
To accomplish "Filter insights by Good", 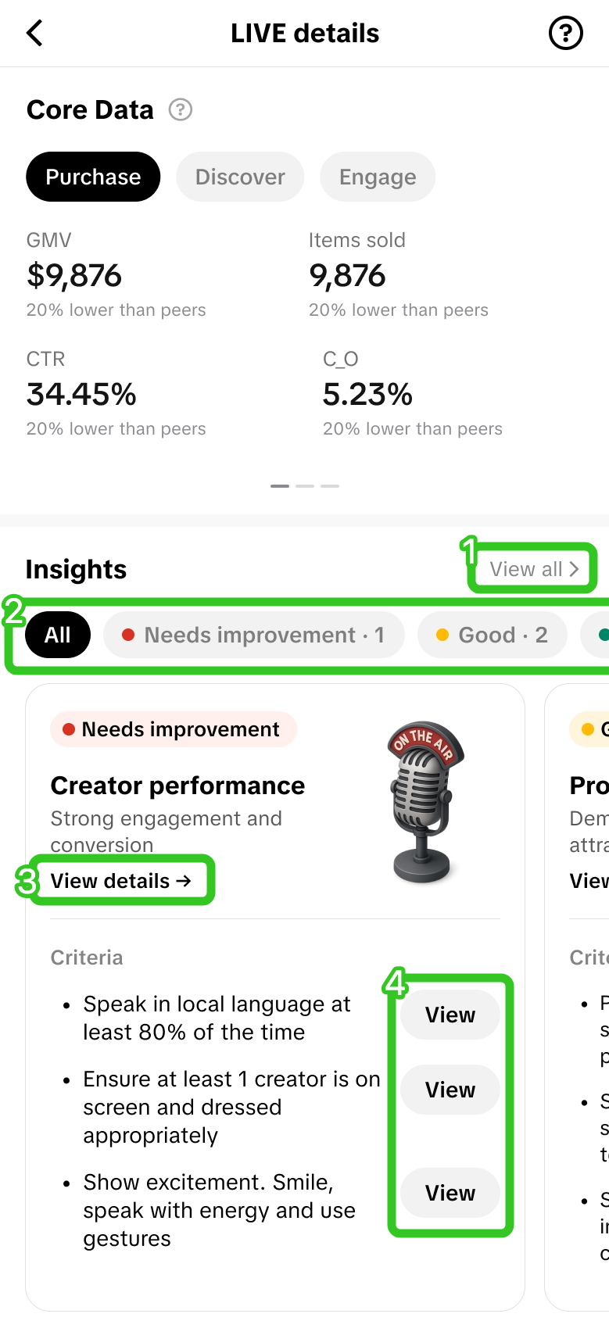I will coord(493,635).
